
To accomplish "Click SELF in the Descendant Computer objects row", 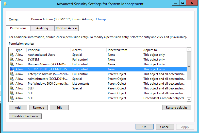I will (x=31, y=98).
